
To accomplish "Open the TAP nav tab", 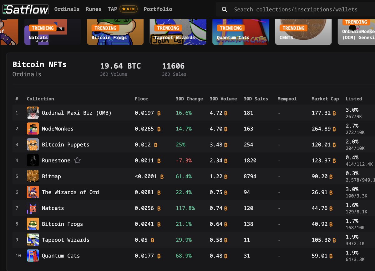I will tap(112, 9).
